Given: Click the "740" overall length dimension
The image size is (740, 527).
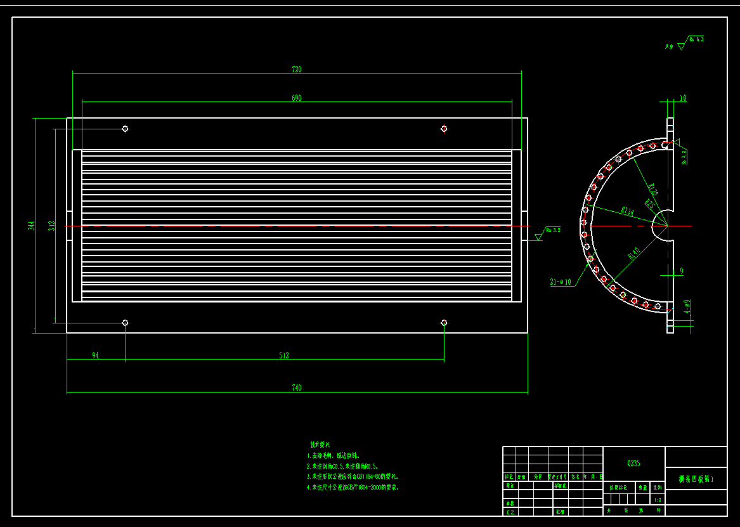Looking at the screenshot, I should [296, 388].
